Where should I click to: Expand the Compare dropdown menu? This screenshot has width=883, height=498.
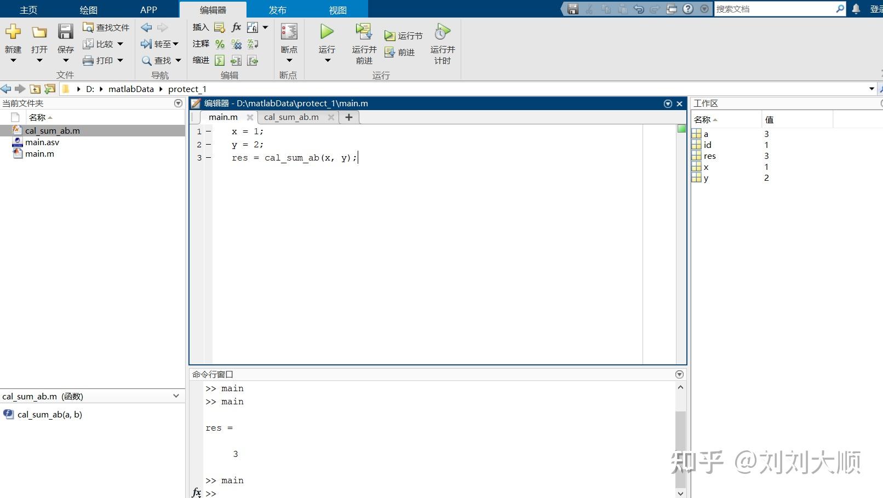[121, 44]
